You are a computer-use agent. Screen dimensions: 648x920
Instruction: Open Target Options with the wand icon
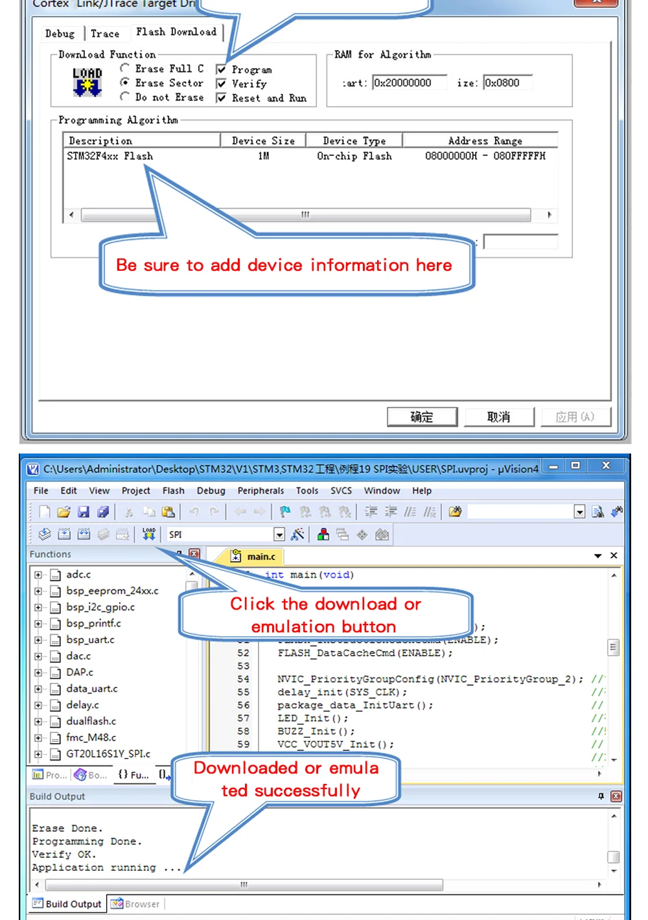coord(297,535)
